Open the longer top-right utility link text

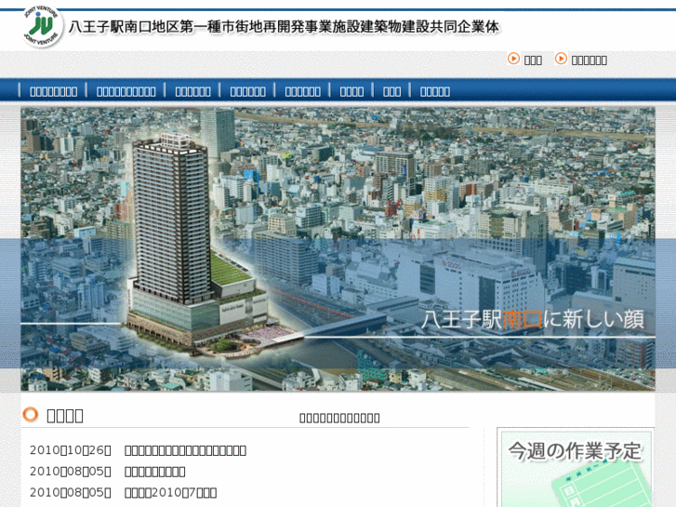click(x=589, y=60)
